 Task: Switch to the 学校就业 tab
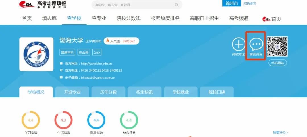pos(181,92)
